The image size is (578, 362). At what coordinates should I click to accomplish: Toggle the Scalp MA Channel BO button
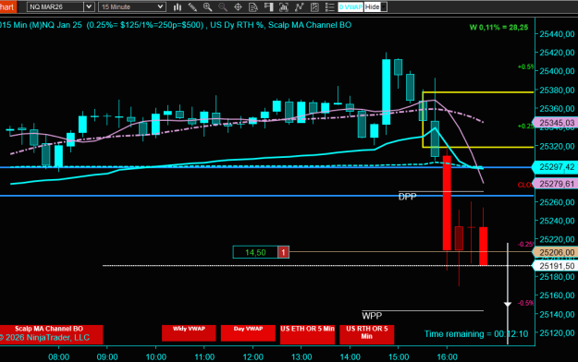[x=51, y=334]
